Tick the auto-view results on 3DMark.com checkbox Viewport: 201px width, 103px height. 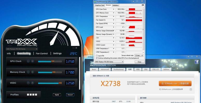pos(191,89)
